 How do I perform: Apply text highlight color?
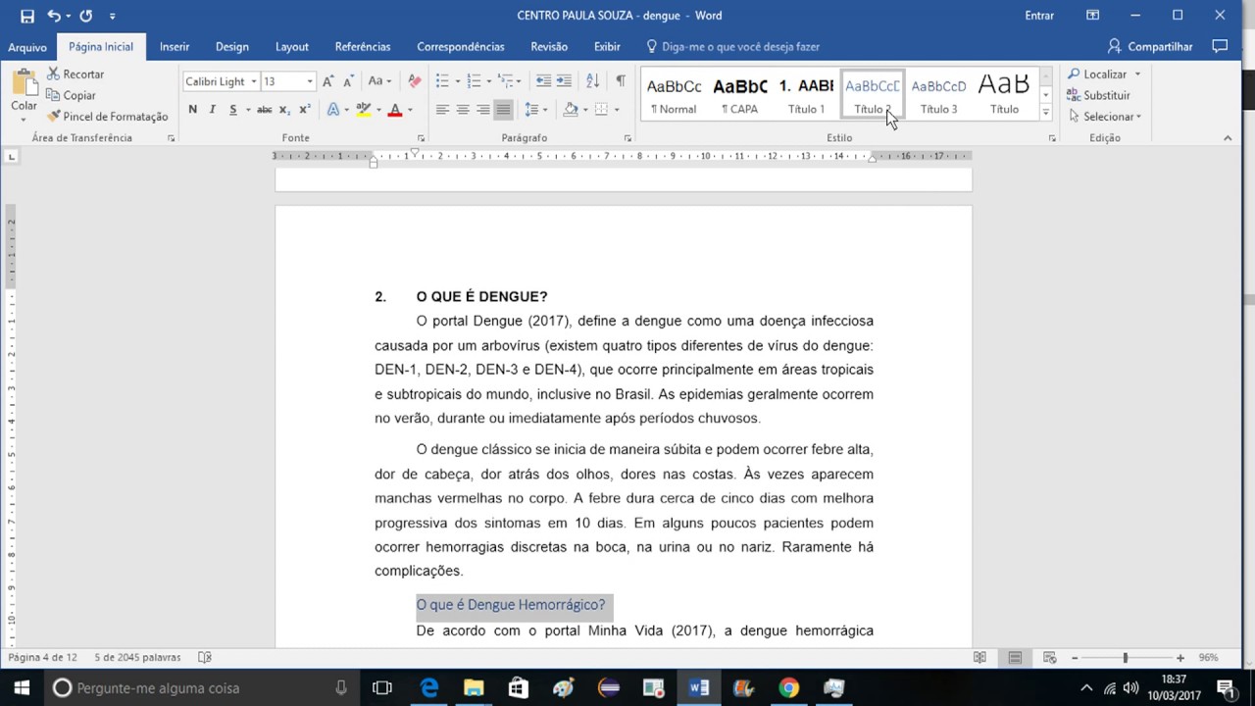364,110
